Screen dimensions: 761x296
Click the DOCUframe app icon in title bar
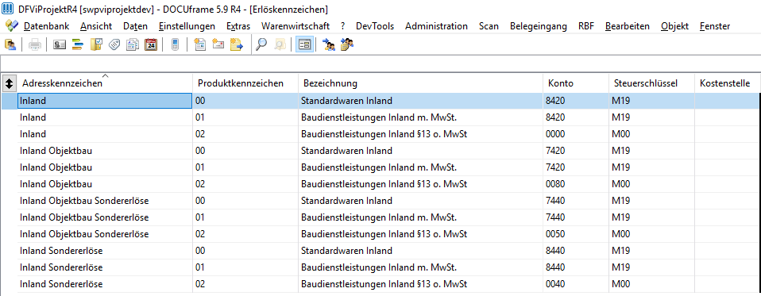tap(7, 10)
